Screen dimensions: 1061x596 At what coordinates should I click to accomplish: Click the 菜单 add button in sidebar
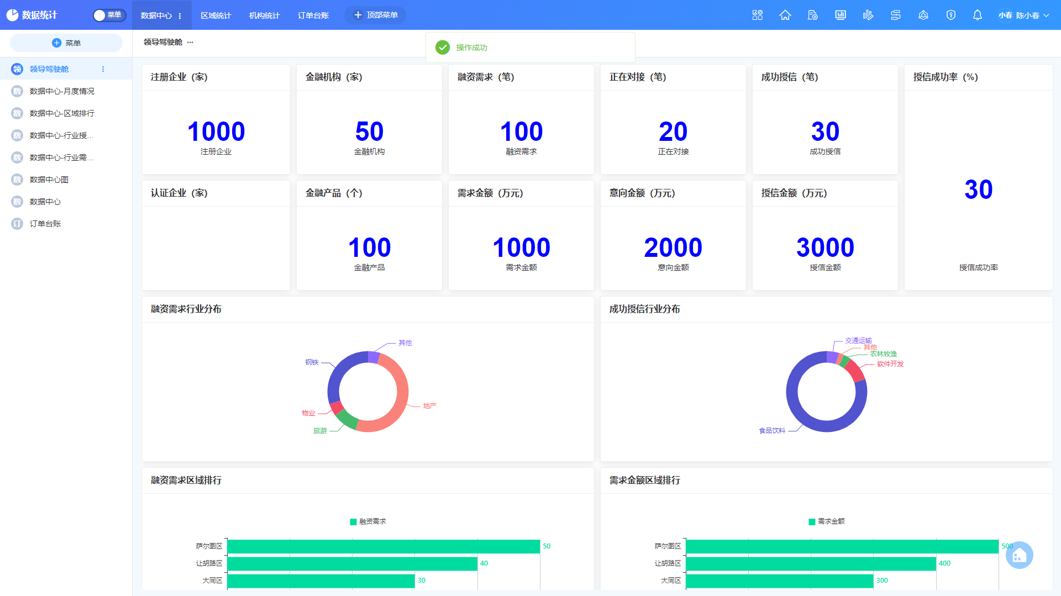click(66, 43)
